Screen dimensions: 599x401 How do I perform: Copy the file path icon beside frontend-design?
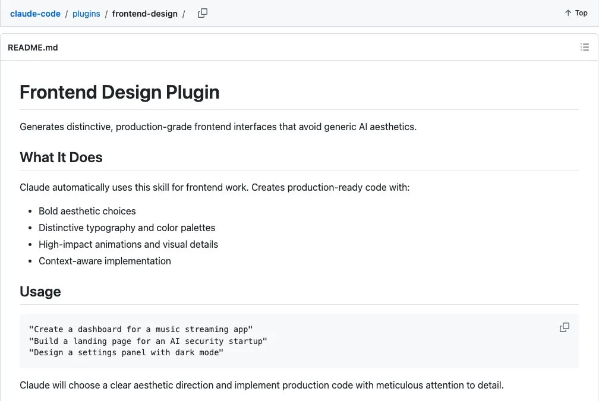pos(203,13)
